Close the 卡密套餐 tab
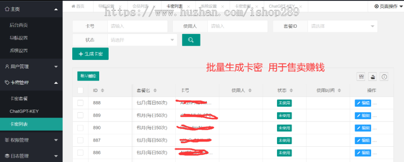The height and width of the screenshot is (162, 404). (257, 7)
